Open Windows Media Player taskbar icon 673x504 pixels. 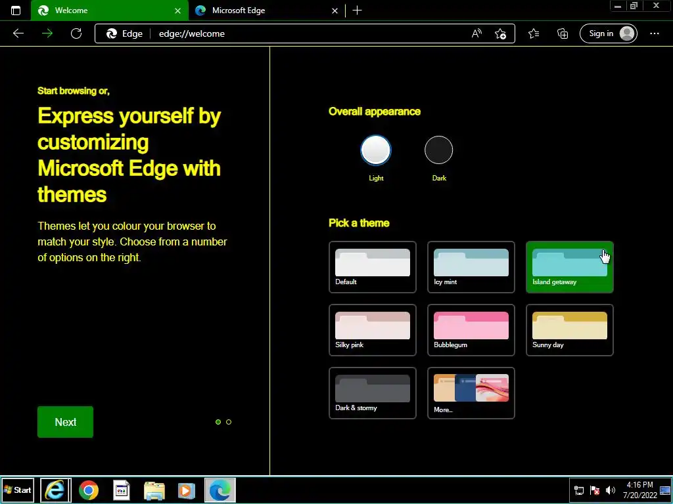(x=186, y=490)
